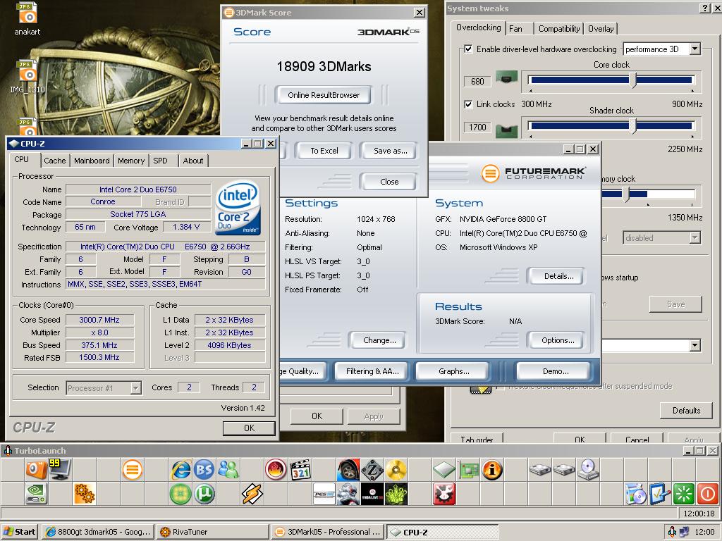The image size is (722, 541).
Task: Launch the green graphics card icon
Action: (x=468, y=470)
